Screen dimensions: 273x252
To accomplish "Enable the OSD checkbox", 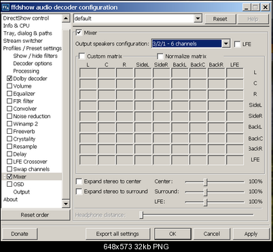I will tap(10, 184).
